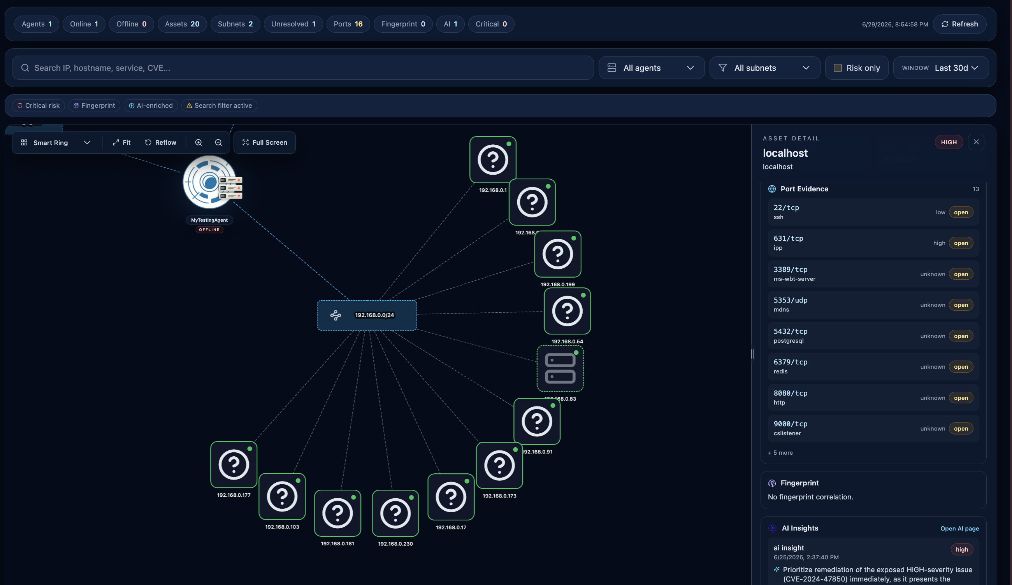1012x585 pixels.
Task: Select the 5432/tcp postgresql port row
Action: [x=873, y=336]
